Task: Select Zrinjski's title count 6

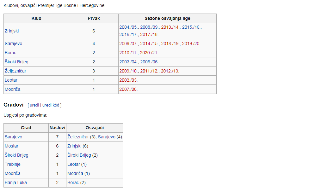Action: pyautogui.click(x=94, y=31)
